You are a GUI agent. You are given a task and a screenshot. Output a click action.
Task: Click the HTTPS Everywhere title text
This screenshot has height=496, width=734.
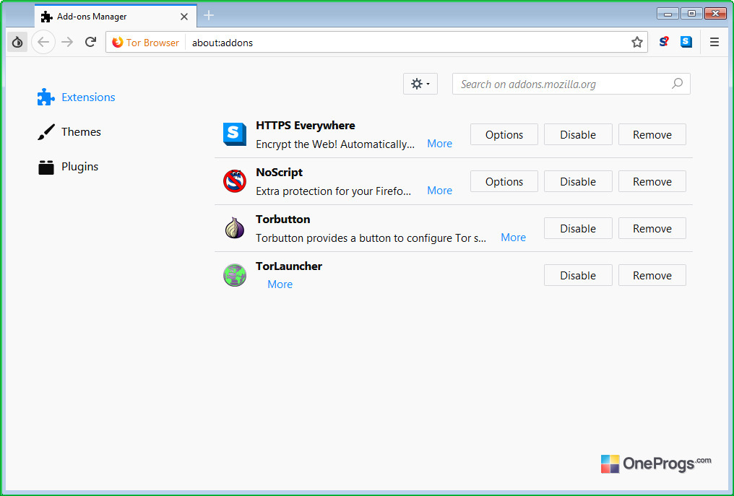(305, 126)
